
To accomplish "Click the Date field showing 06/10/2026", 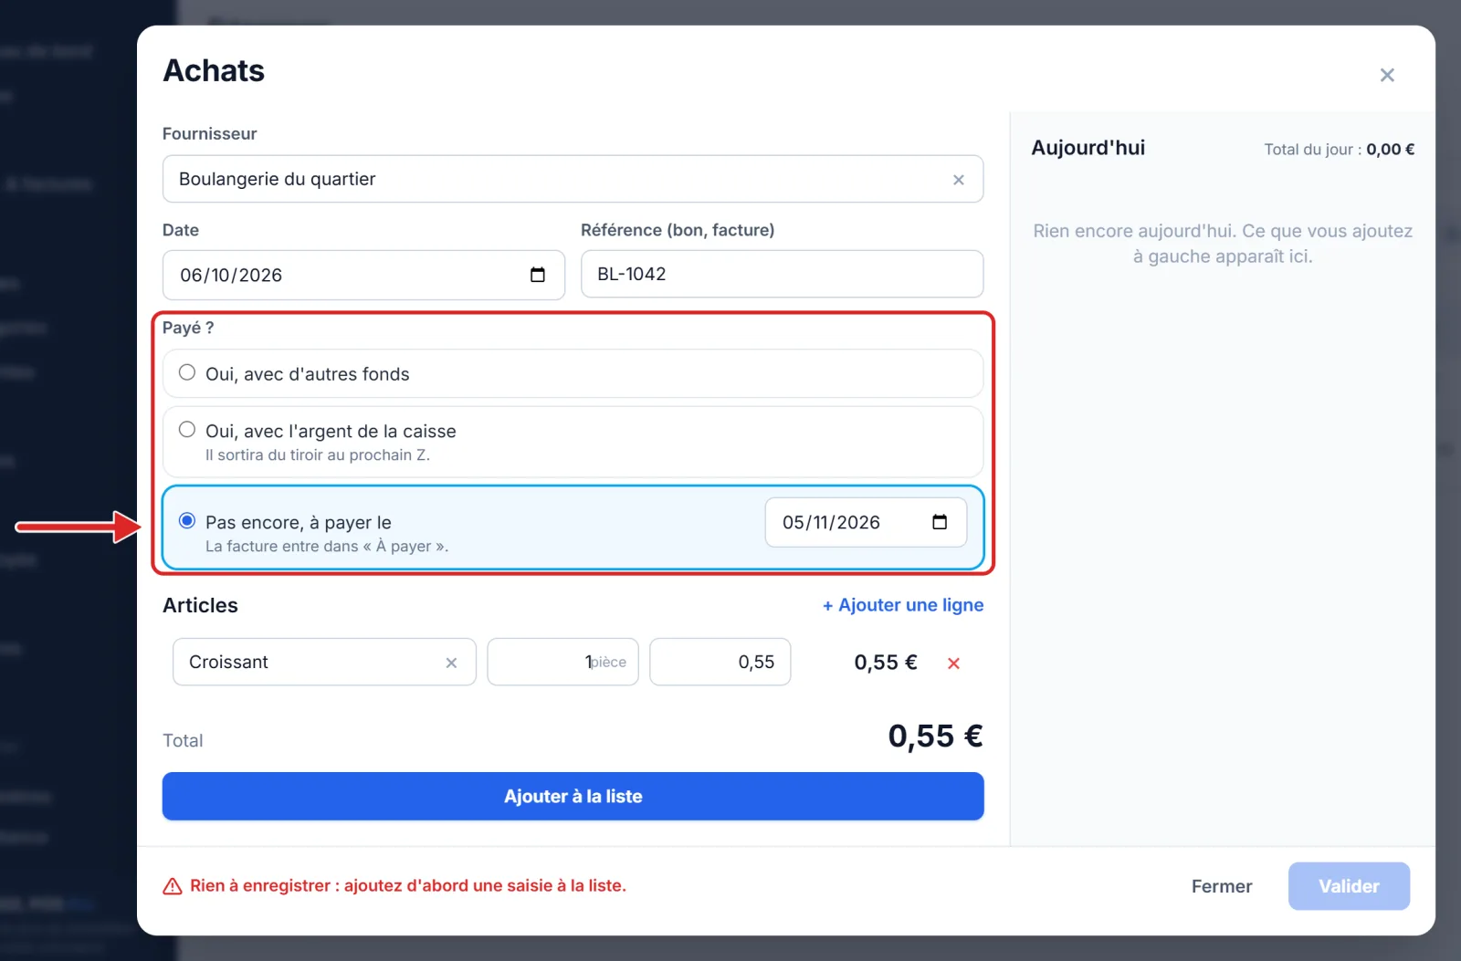I will point(363,275).
